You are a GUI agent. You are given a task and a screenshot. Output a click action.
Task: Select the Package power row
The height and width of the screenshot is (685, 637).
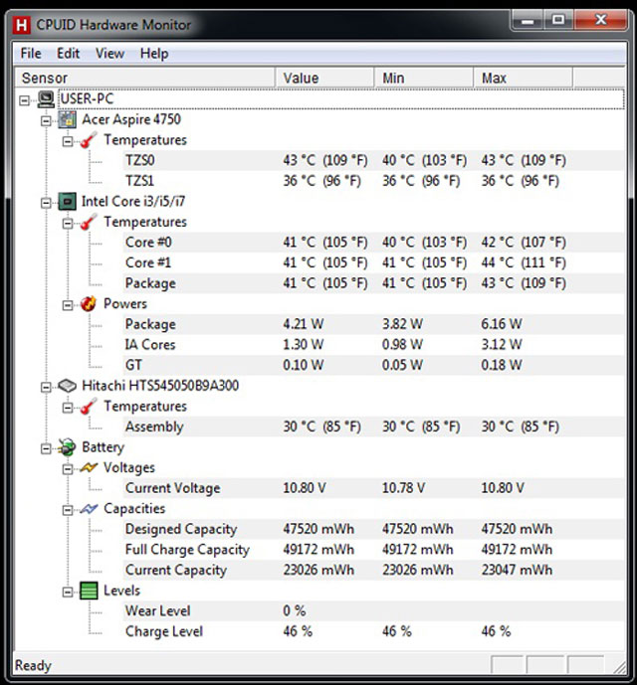tap(373, 324)
